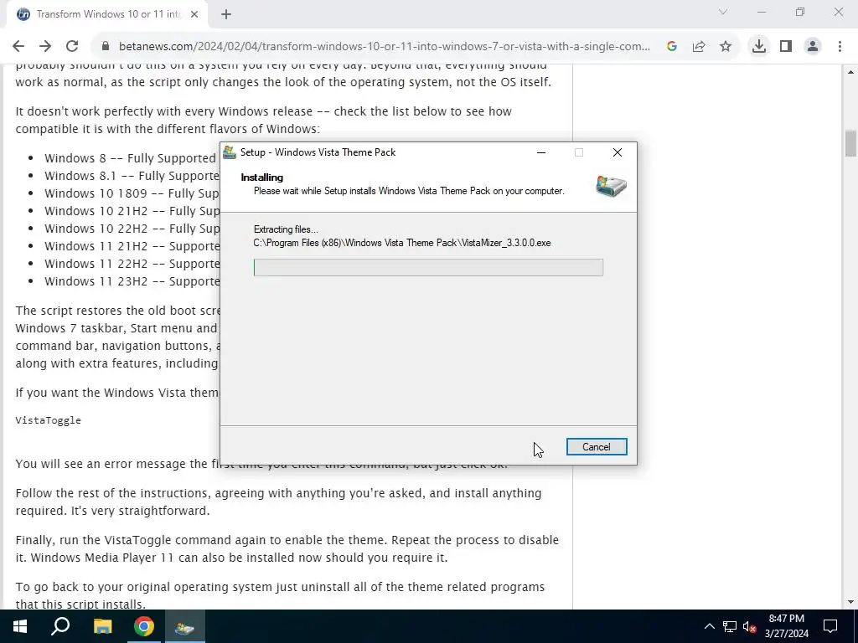Open File Explorer from taskbar
Viewport: 858px width, 643px height.
(x=102, y=626)
